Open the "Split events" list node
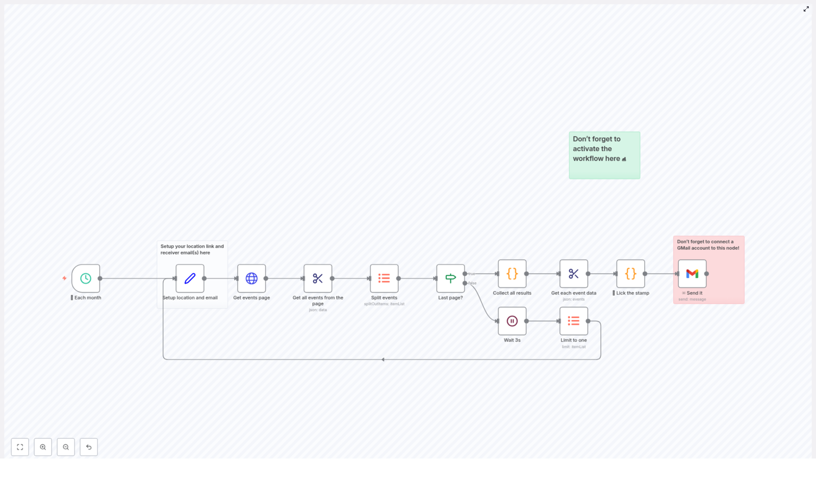 384,278
